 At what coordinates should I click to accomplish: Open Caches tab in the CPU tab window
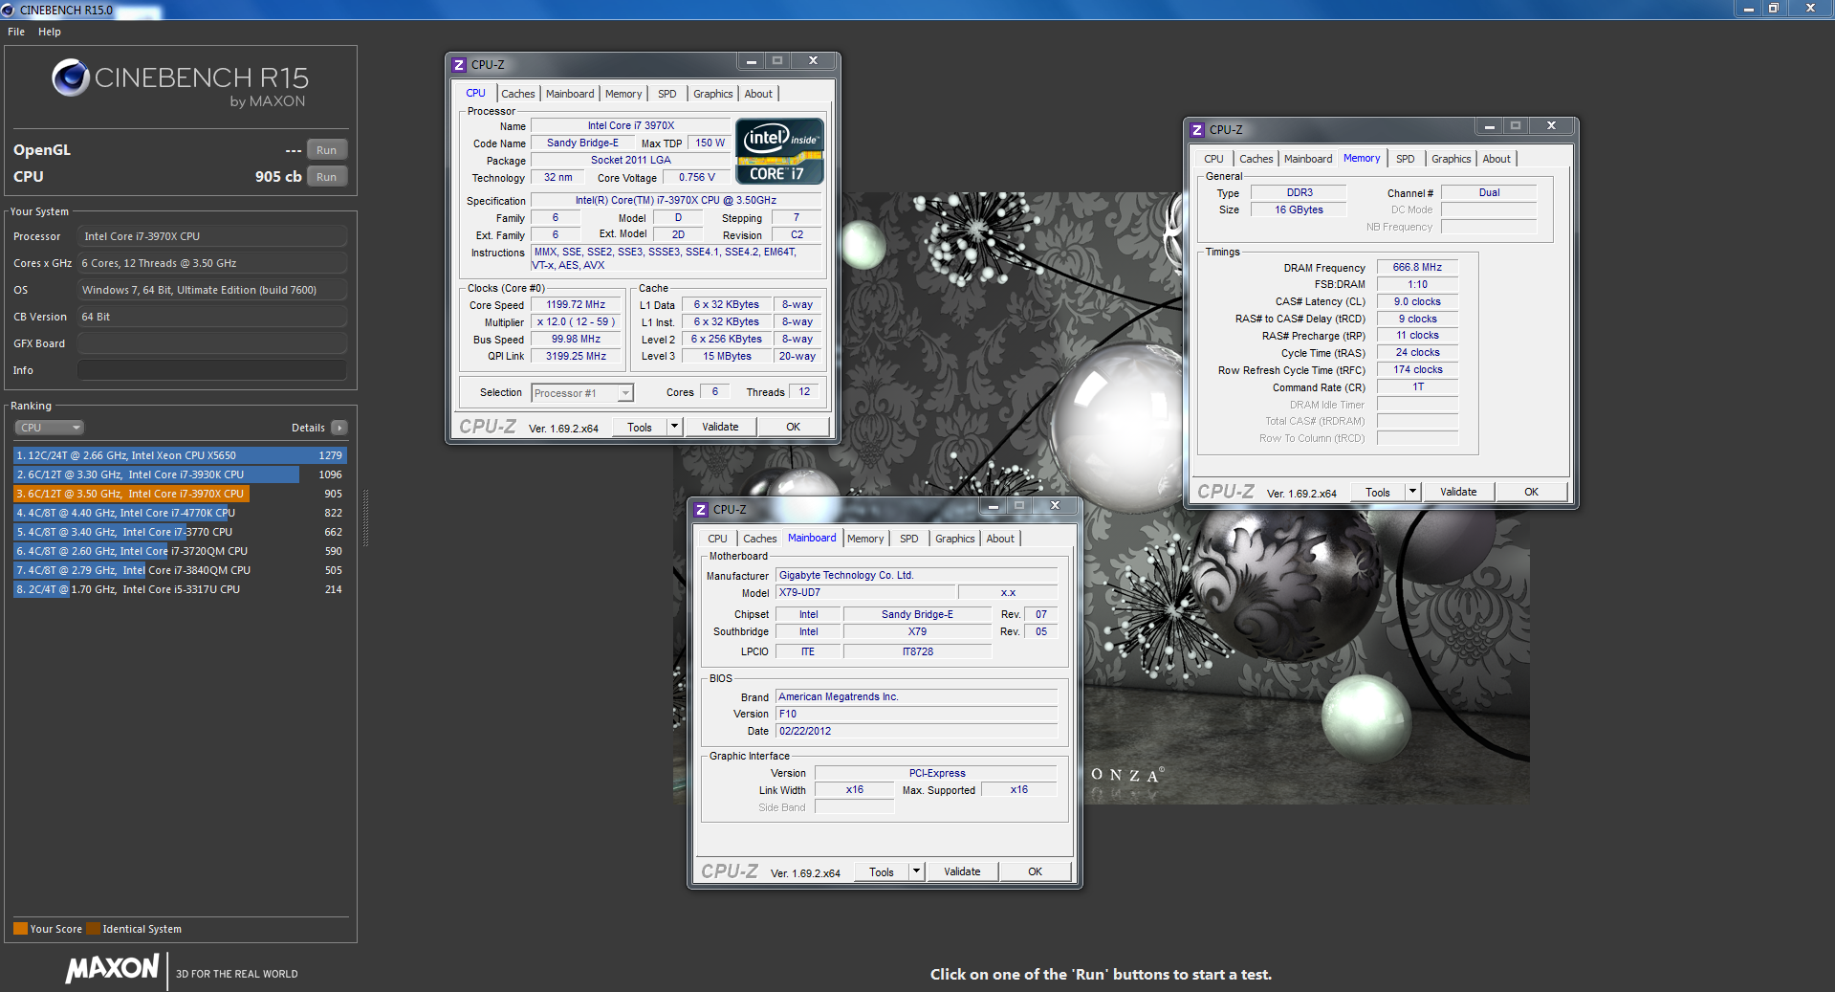point(517,94)
